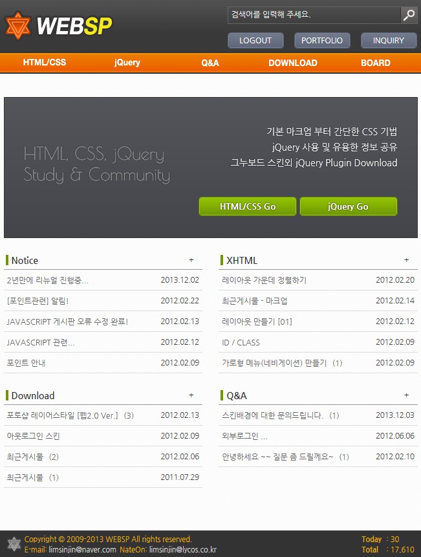Open DOWNLOAD navigation menu
The image size is (421, 557).
[292, 63]
